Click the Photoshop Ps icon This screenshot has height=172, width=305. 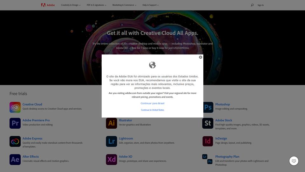coord(208,107)
